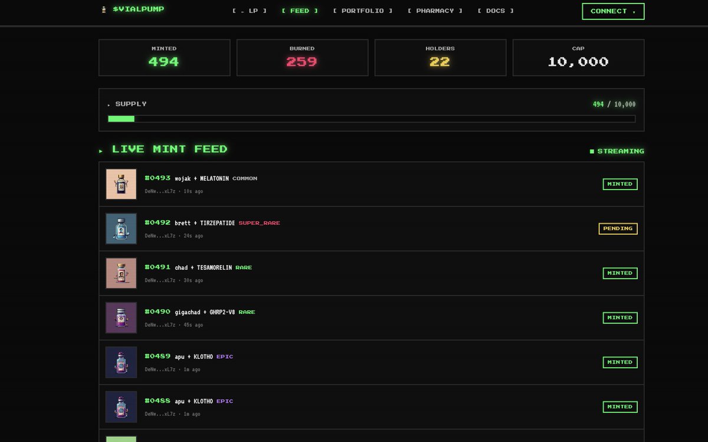This screenshot has width=708, height=442.
Task: Click the CAP 10,000 stat card
Action: tap(578, 57)
